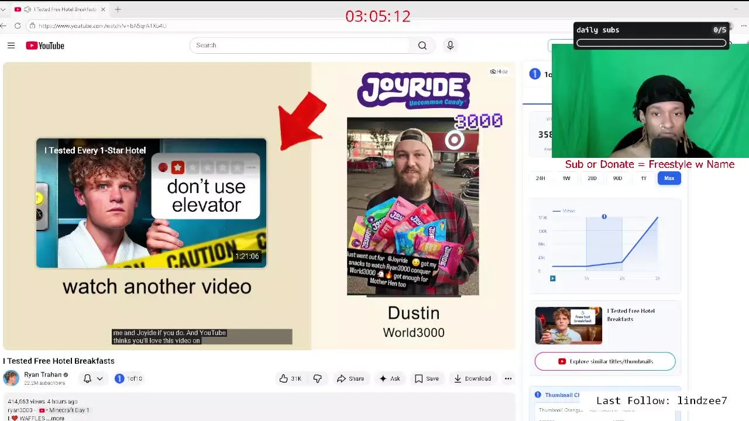
Task: Open the Thumbnail Changes section
Action: 562,395
